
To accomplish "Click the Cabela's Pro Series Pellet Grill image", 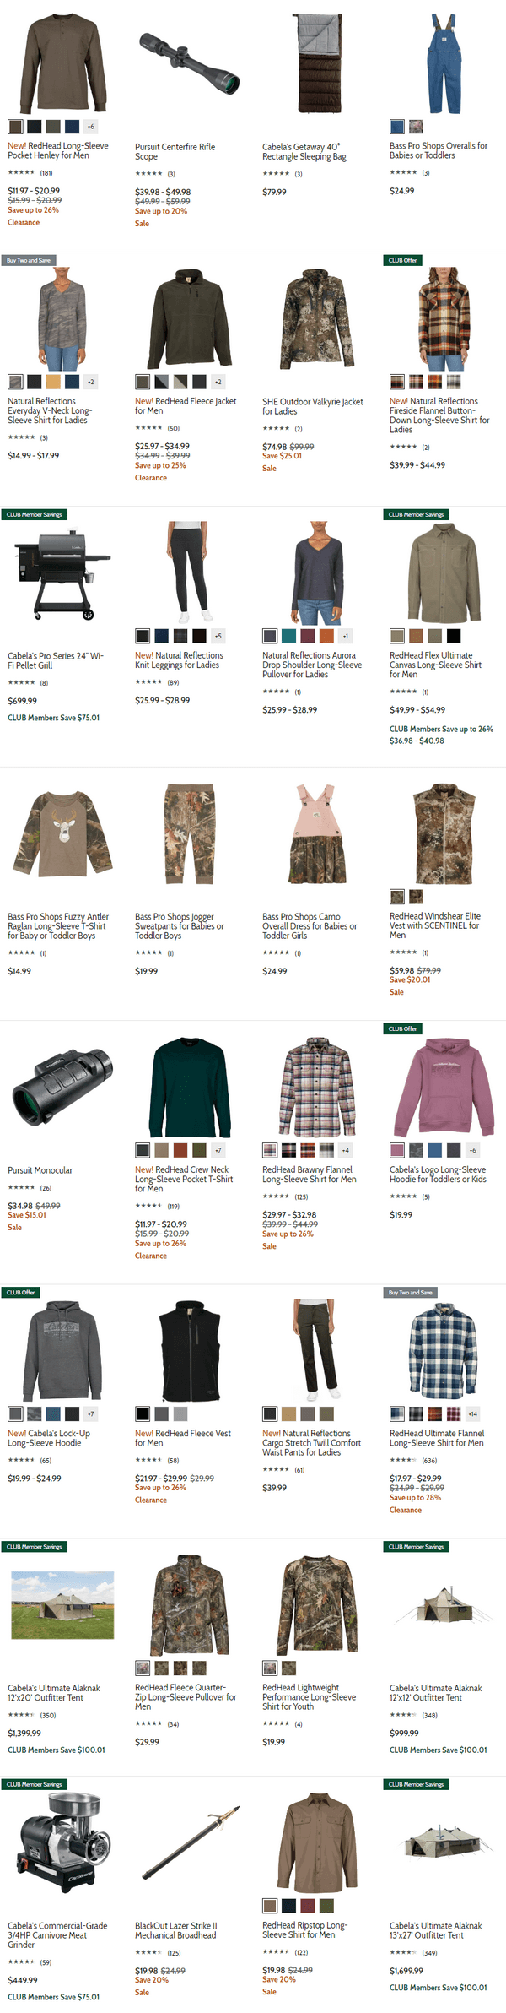I will pyautogui.click(x=62, y=571).
